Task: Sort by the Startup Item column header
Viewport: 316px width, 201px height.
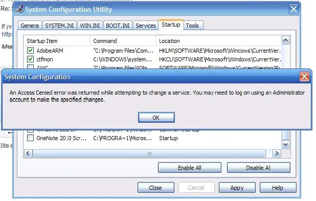Action: click(x=57, y=41)
